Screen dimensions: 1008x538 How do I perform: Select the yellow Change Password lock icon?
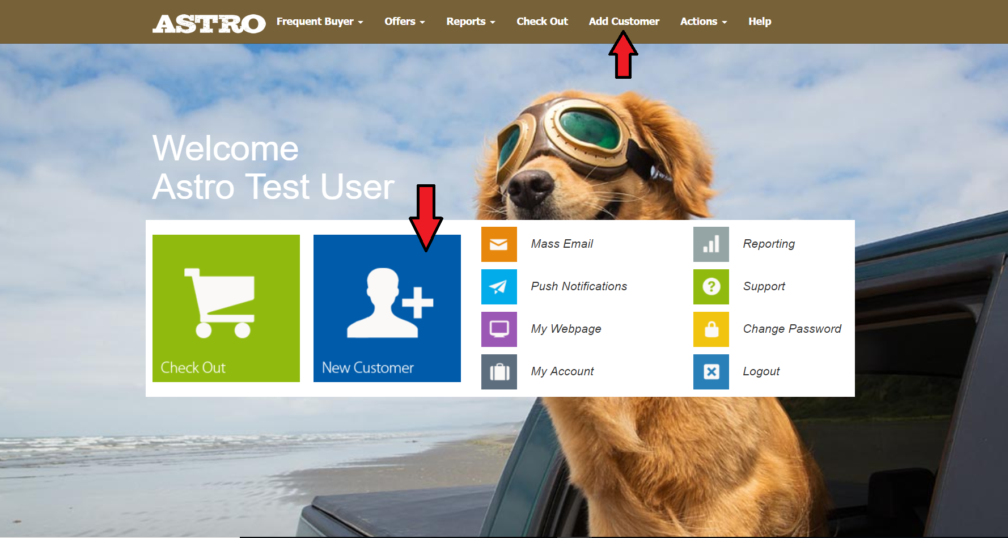(x=711, y=329)
